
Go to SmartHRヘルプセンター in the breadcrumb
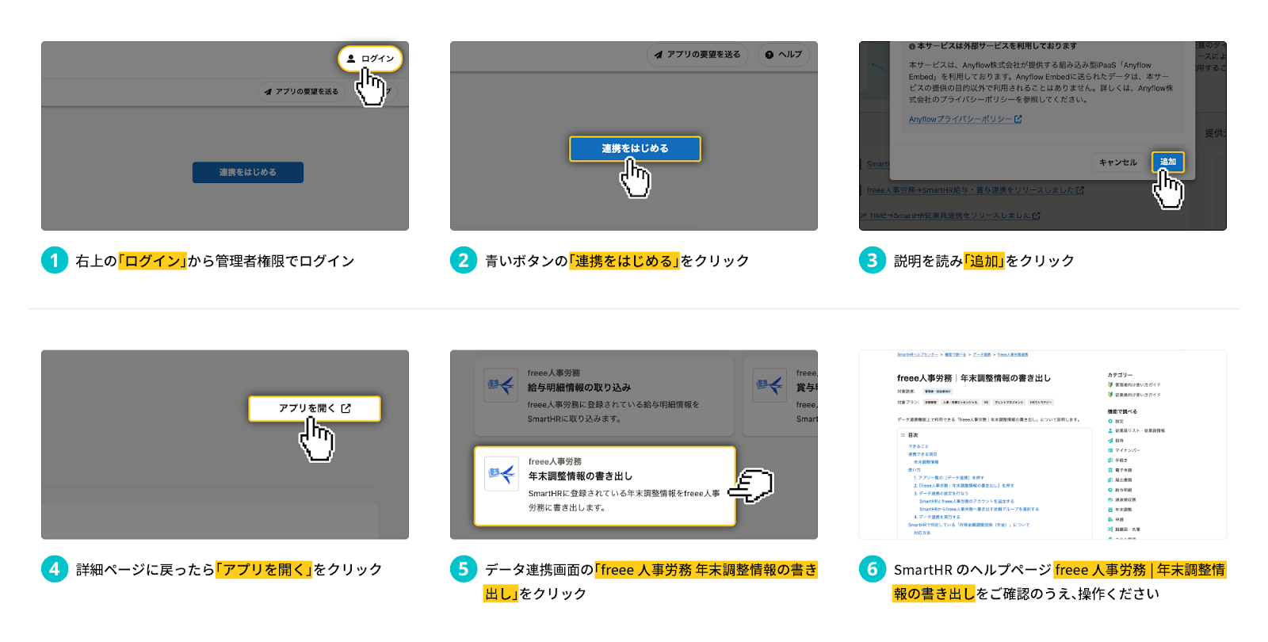(918, 355)
